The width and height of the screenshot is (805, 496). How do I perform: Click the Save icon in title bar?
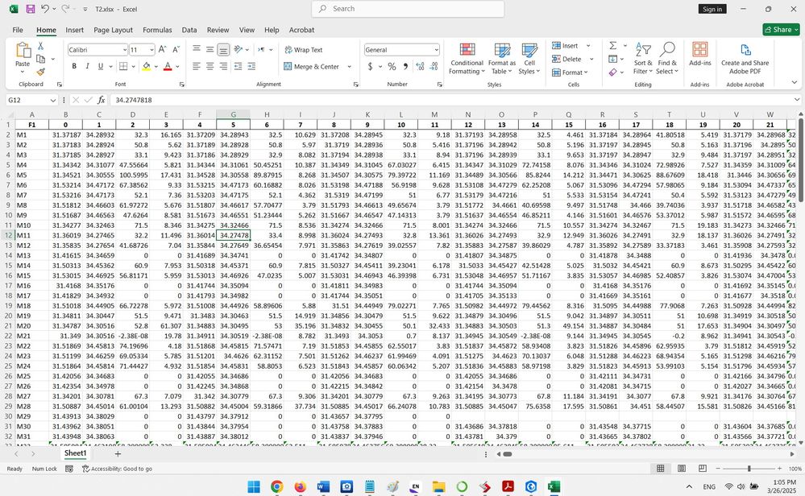(31, 9)
